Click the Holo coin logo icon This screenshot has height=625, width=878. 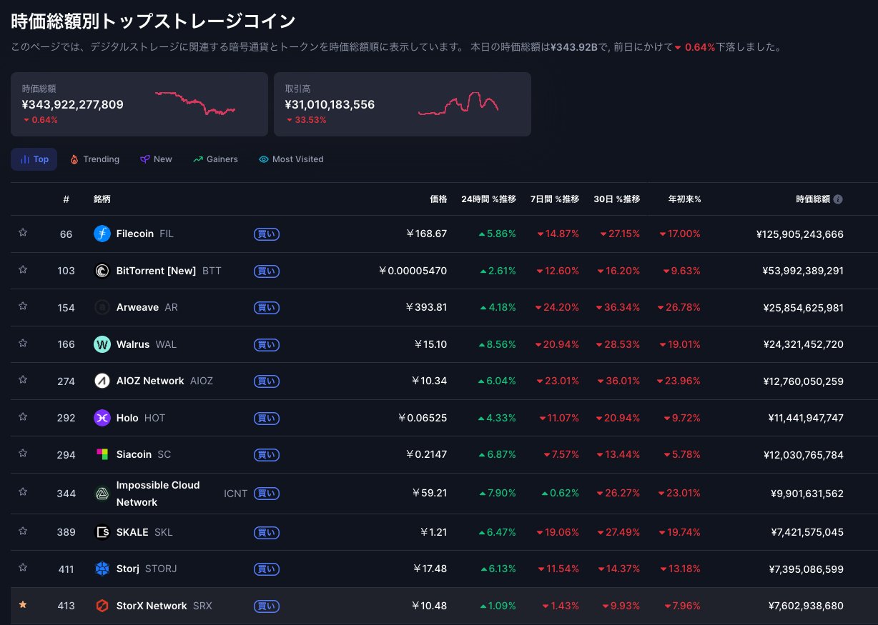click(x=102, y=418)
